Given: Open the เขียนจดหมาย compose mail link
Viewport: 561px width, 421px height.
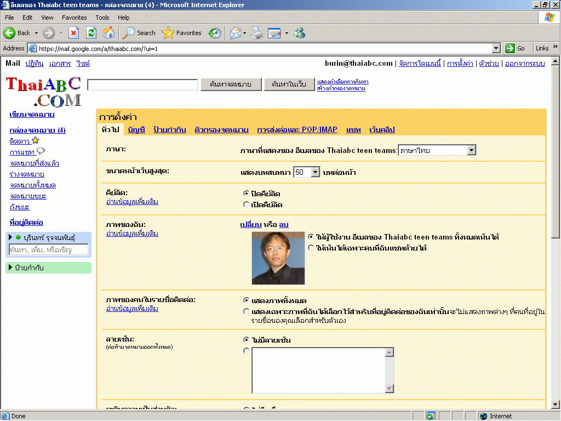Looking at the screenshot, I should click(32, 115).
